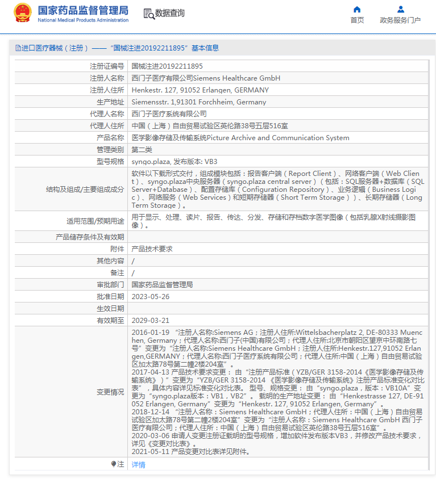The image size is (436, 479).
Task: Click National Medical Products Administration subtitle
Action: pos(83,20)
